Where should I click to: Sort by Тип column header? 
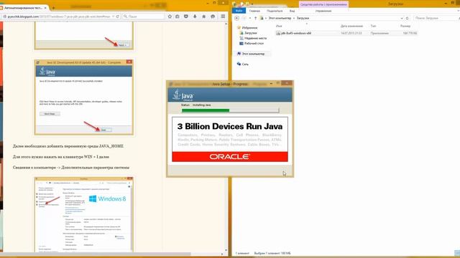(x=373, y=27)
